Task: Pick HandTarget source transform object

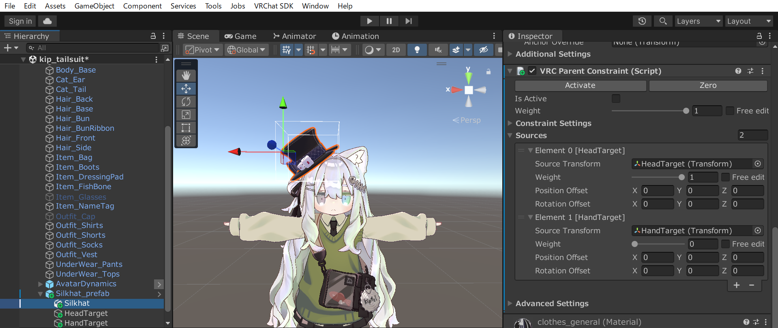Action: pyautogui.click(x=758, y=230)
